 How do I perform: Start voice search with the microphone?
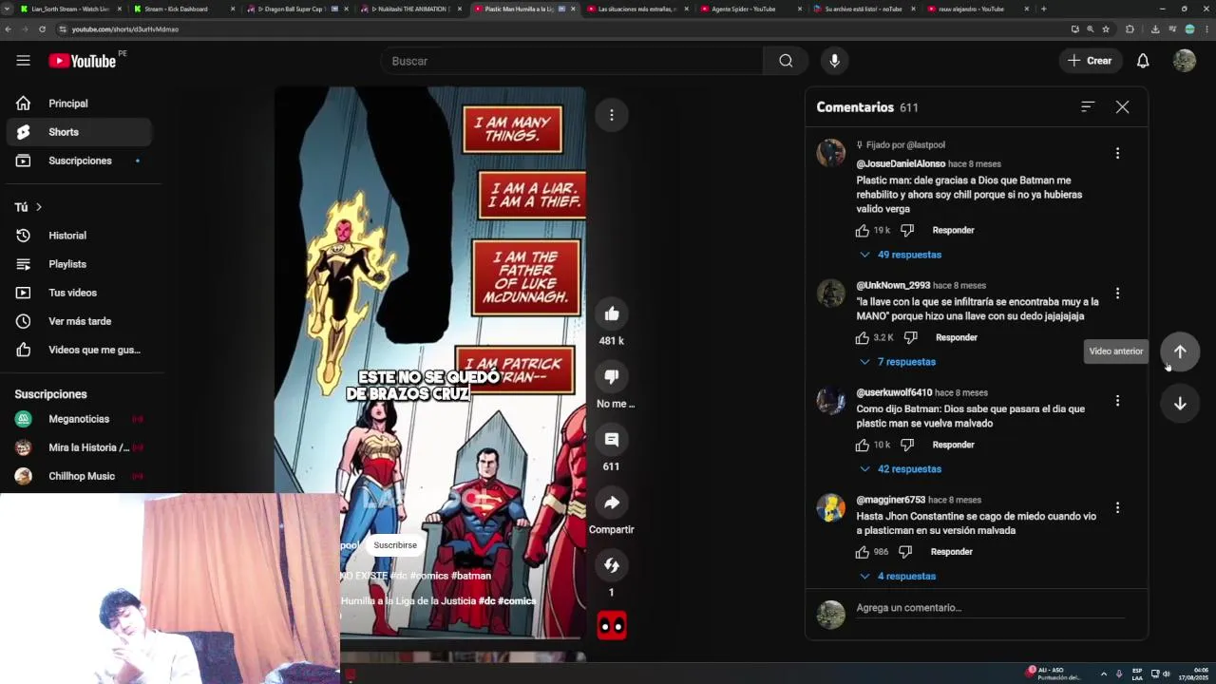[x=834, y=61]
